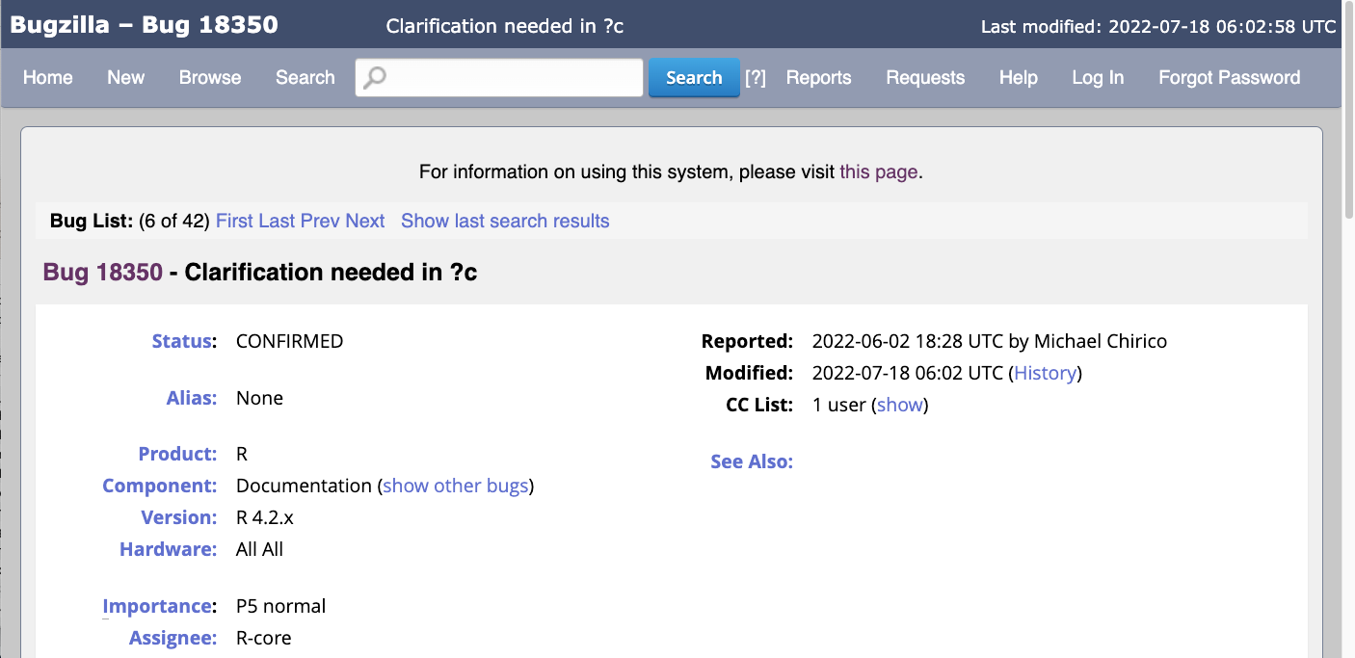
Task: Expand the CC List with show
Action: tap(899, 405)
